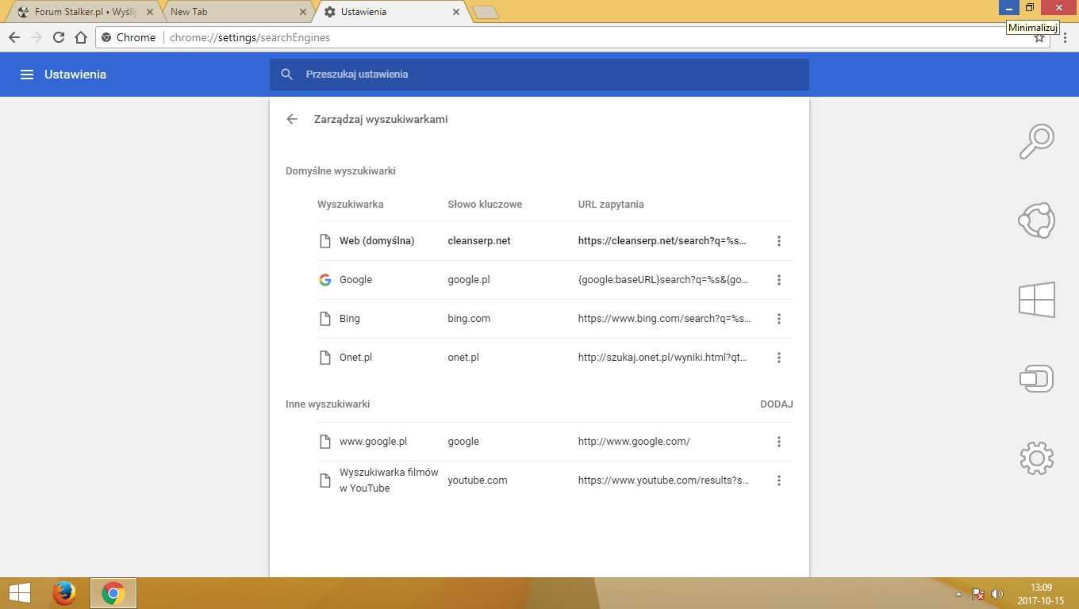The width and height of the screenshot is (1079, 609).
Task: Open the Start charm Windows logo
Action: click(x=1036, y=300)
